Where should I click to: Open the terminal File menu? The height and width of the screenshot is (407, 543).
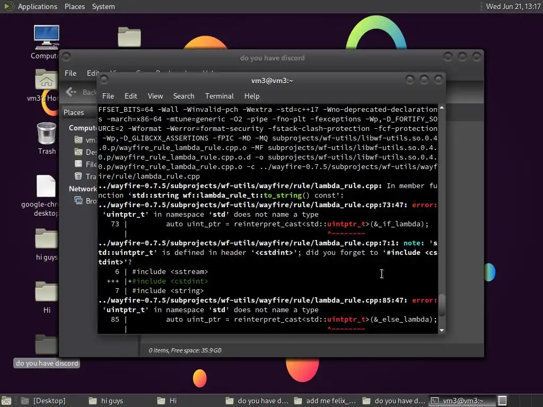[108, 96]
